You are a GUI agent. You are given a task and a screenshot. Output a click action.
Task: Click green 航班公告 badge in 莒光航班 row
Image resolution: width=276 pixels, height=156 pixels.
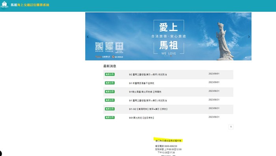pyautogui.click(x=110, y=117)
